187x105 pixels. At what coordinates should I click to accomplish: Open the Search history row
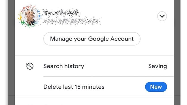click(x=94, y=66)
